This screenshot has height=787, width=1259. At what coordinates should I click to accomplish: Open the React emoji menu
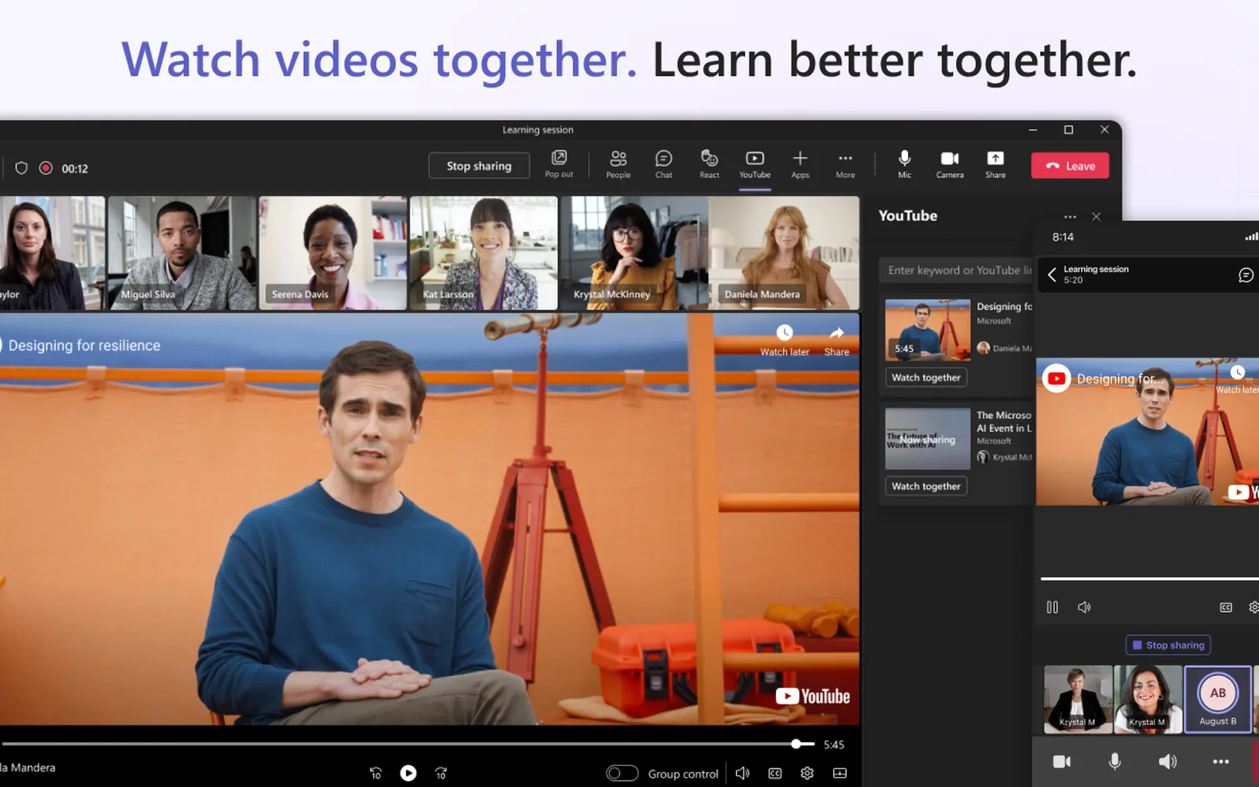[709, 164]
